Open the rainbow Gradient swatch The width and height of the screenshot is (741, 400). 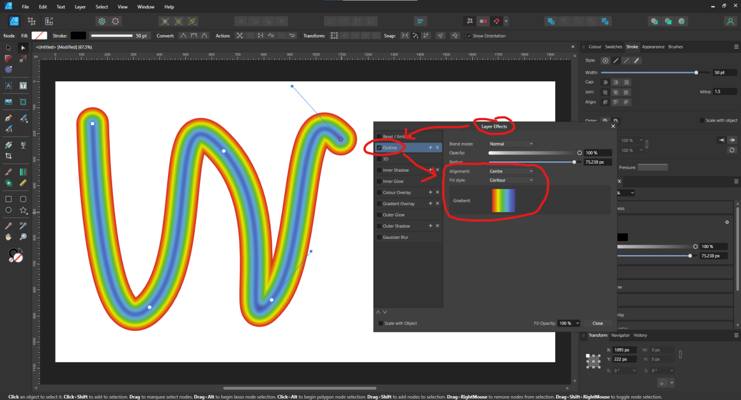tap(503, 201)
